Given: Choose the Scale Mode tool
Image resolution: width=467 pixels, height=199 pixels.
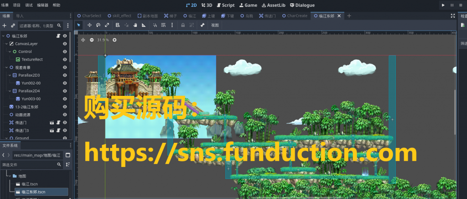Looking at the screenshot, I should (x=107, y=25).
